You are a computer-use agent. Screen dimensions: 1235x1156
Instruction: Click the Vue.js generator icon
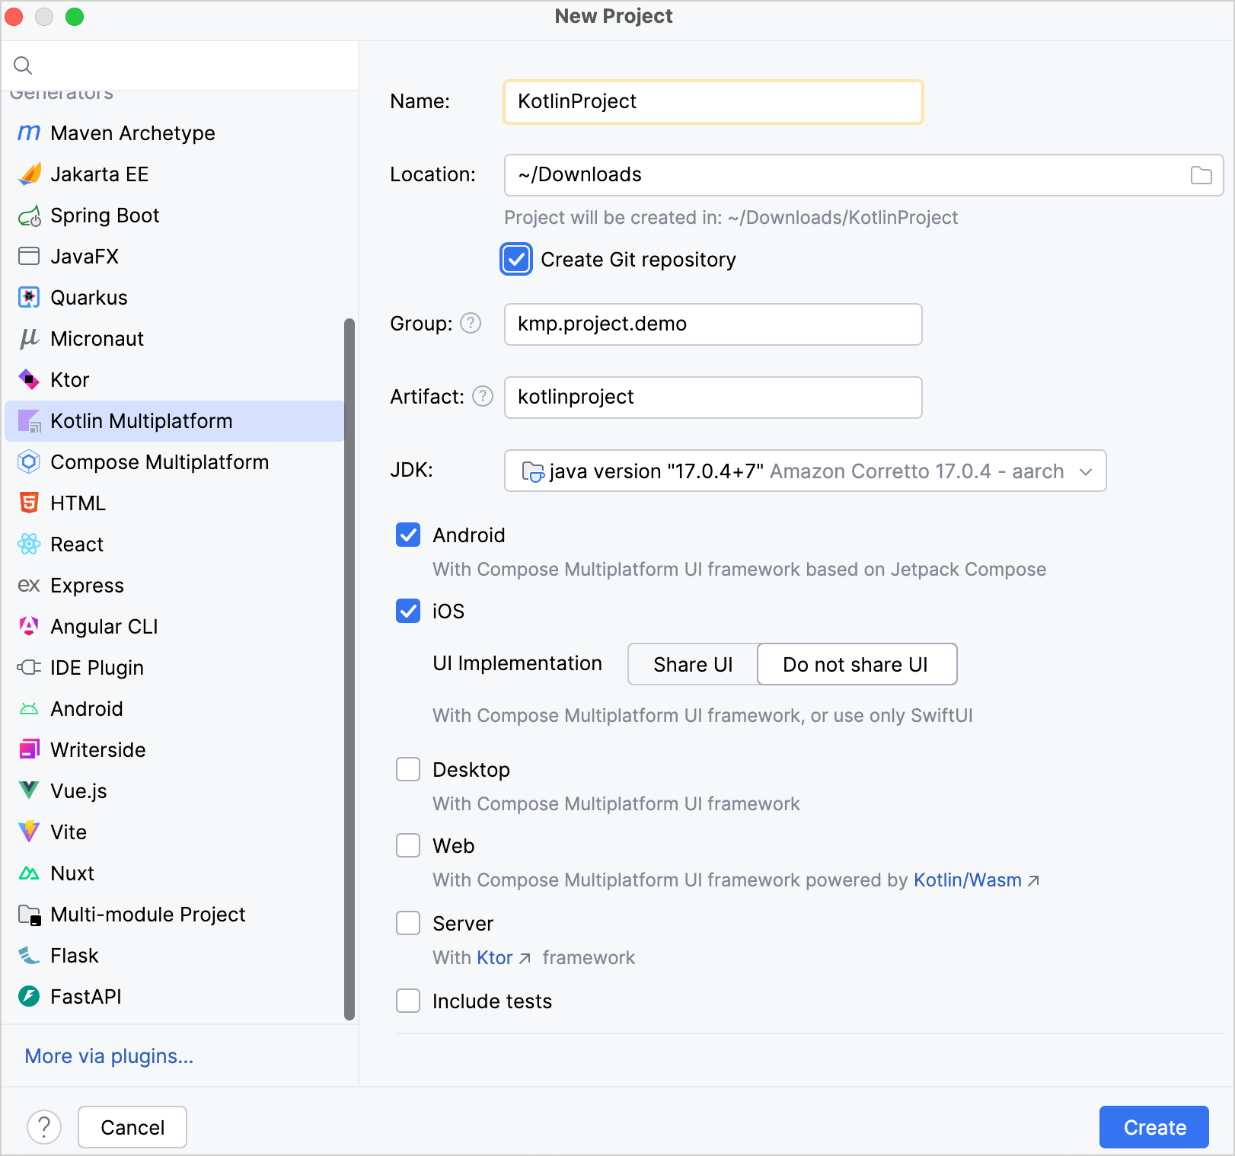click(28, 790)
